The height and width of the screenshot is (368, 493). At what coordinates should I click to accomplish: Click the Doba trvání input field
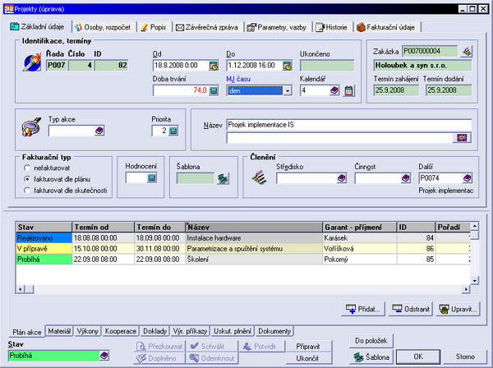[181, 90]
